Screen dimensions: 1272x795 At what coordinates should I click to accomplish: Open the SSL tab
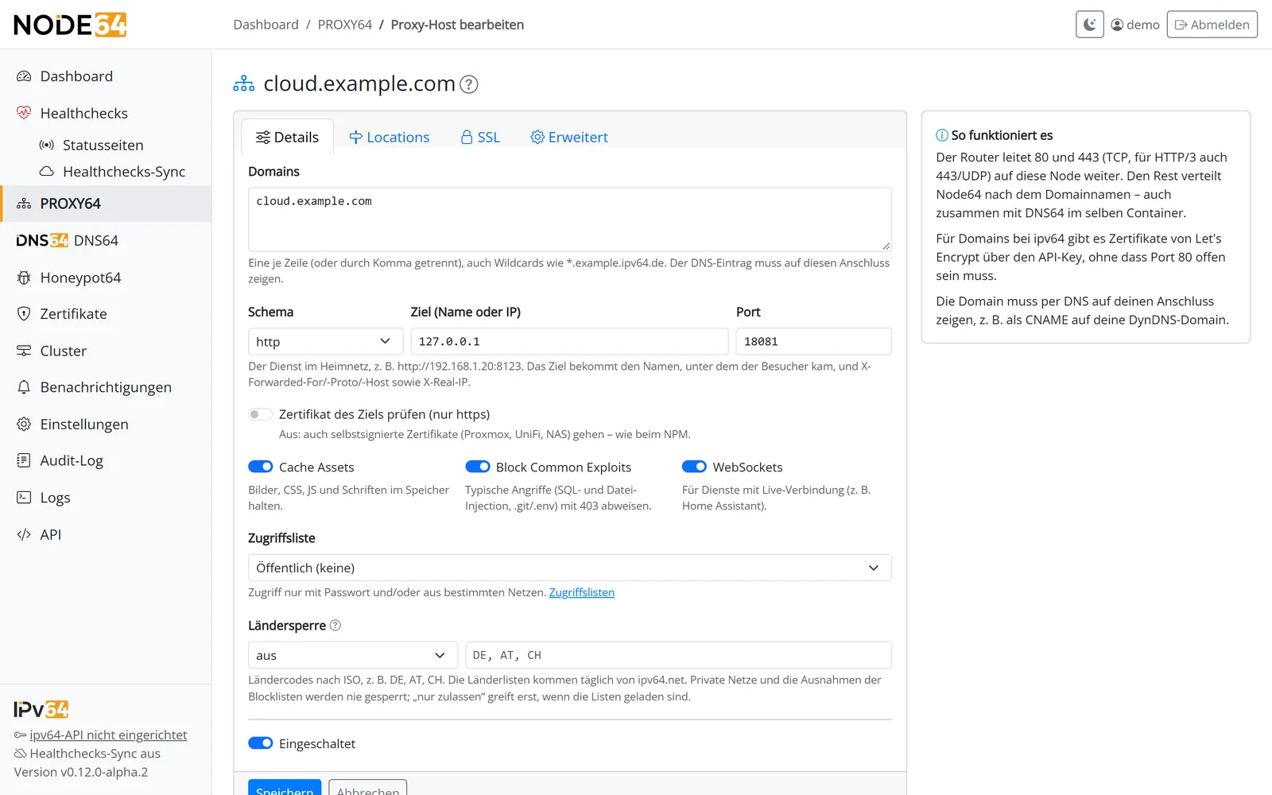click(x=480, y=138)
